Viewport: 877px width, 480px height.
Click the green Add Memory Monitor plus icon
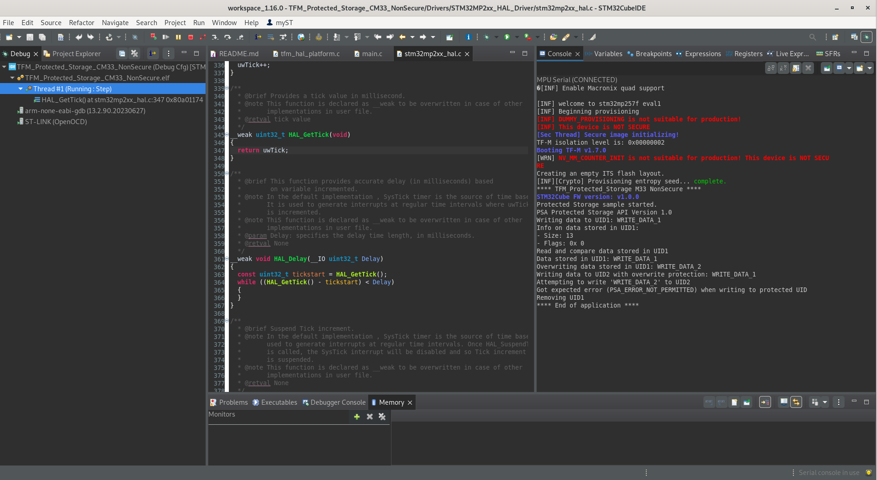tap(357, 416)
